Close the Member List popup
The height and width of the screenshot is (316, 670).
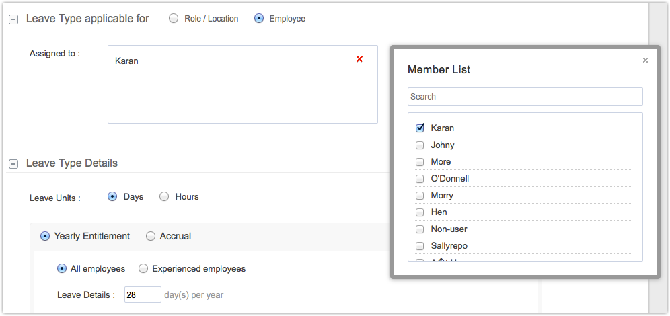(x=645, y=61)
